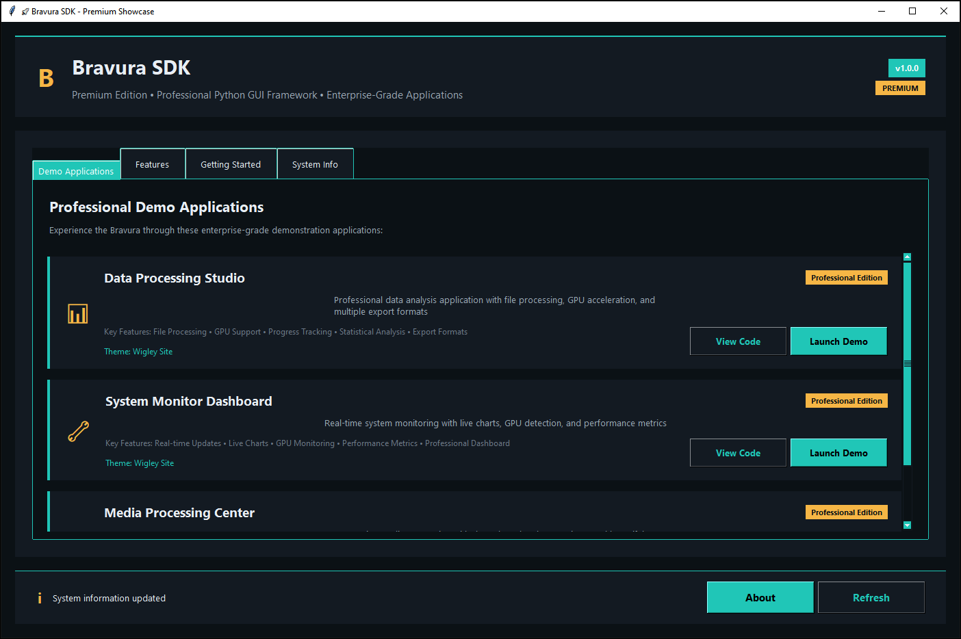This screenshot has height=639, width=961.
Task: Launch the System Monitor Dashboard demo
Action: point(838,453)
